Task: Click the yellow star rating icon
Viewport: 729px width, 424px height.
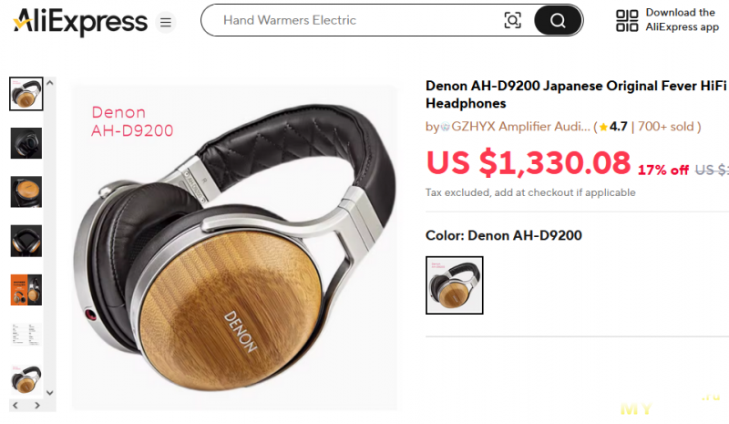Action: click(603, 127)
